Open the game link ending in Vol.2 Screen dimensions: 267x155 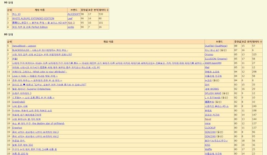(35, 136)
